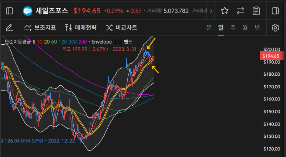The width and height of the screenshot is (286, 157).
Task: Switch to 일 daily interval
Action: click(221, 28)
